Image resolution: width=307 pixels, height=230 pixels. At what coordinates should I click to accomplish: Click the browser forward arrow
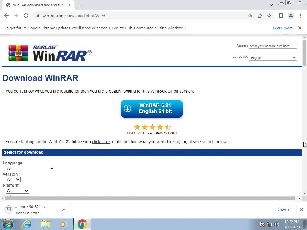tap(16, 16)
